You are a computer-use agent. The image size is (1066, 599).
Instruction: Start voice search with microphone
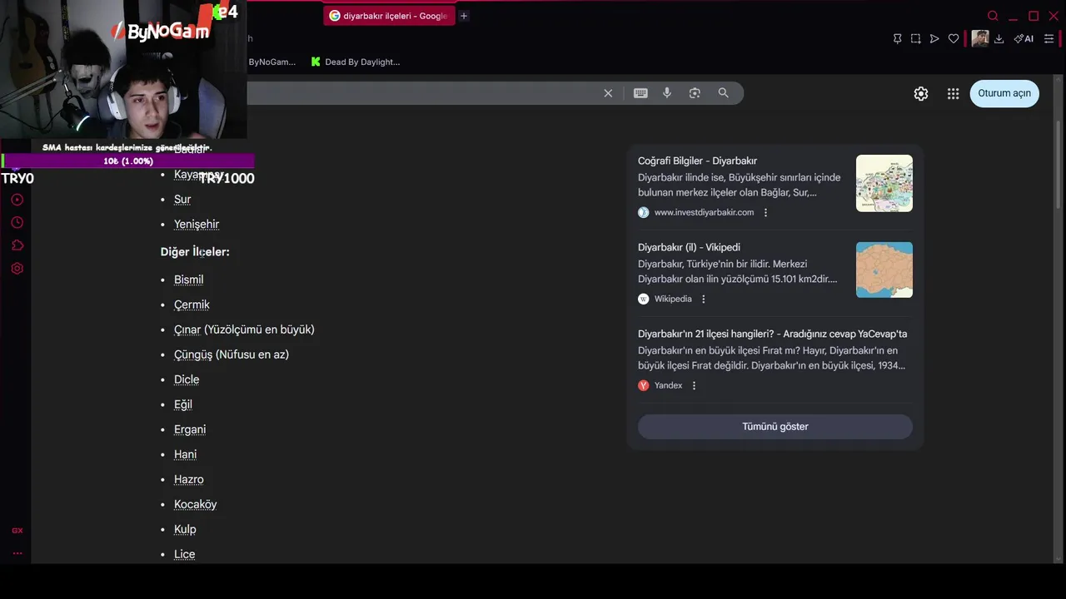[667, 93]
